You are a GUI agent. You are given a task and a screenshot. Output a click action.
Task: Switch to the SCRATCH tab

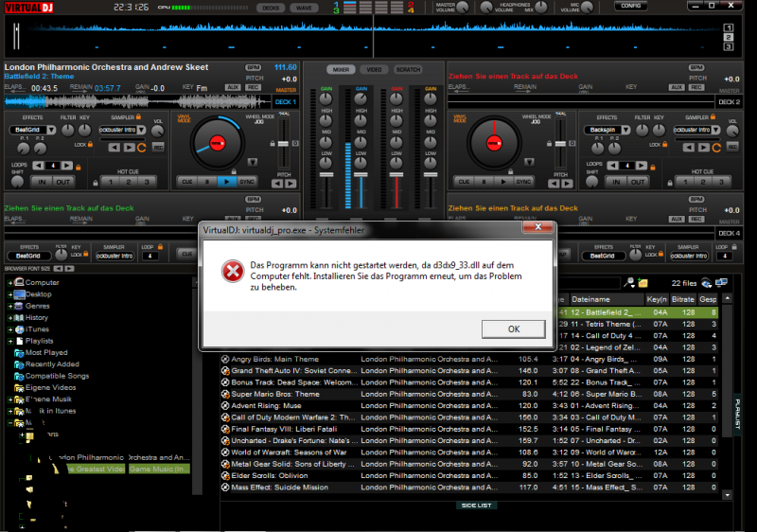click(x=408, y=69)
